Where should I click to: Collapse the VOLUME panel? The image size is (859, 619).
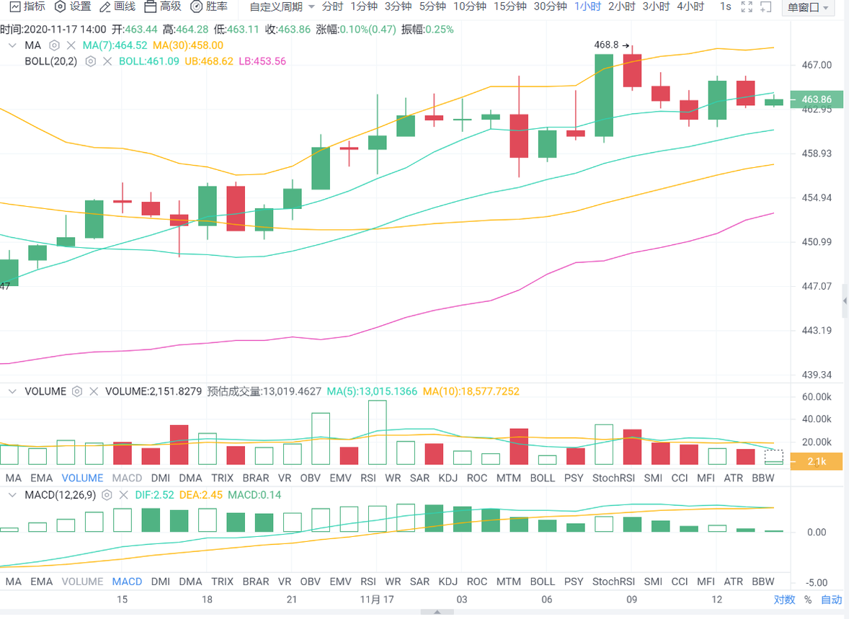12,391
